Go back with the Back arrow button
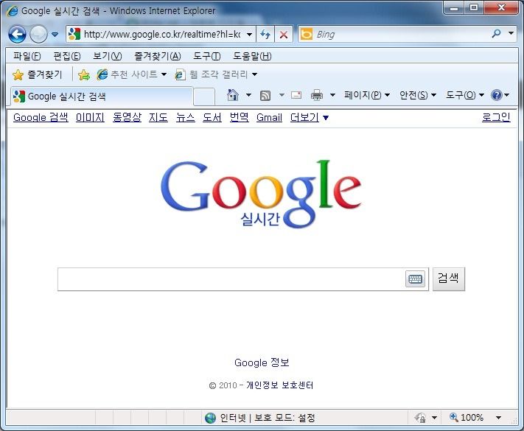Image resolution: width=524 pixels, height=431 pixels. 17,34
